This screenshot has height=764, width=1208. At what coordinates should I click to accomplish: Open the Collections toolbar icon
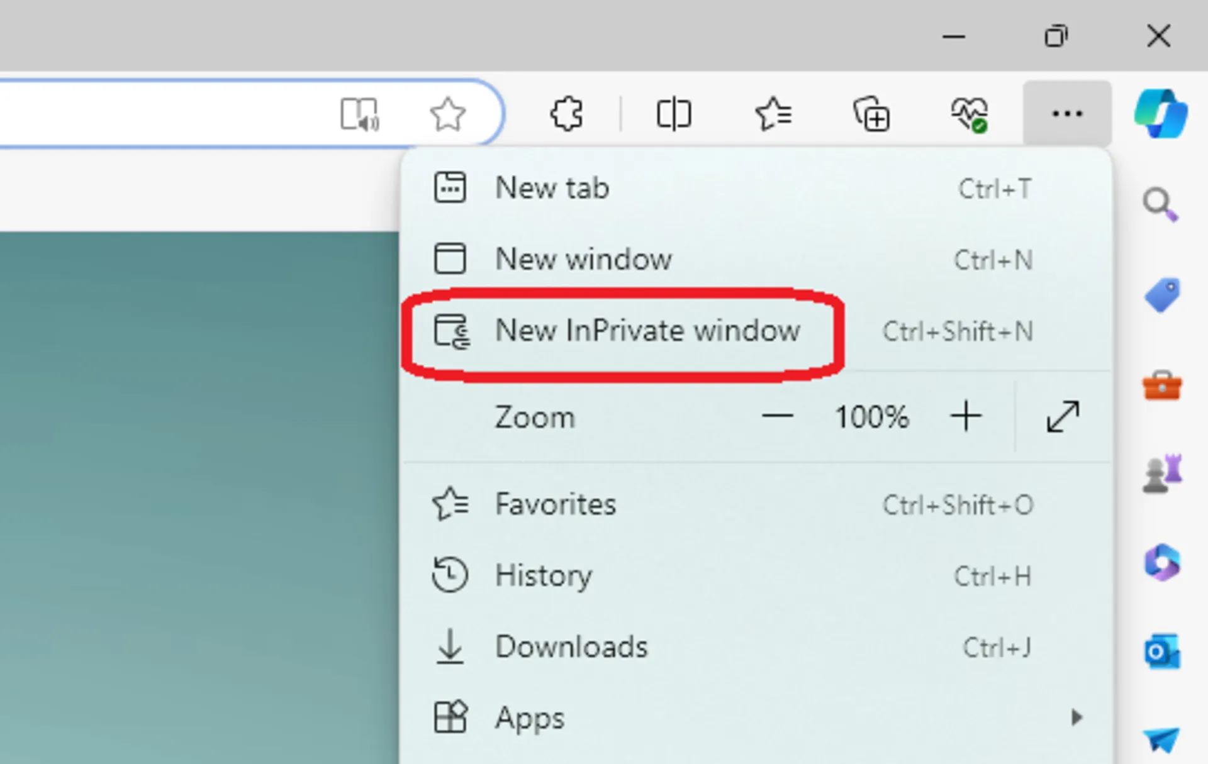[871, 114]
